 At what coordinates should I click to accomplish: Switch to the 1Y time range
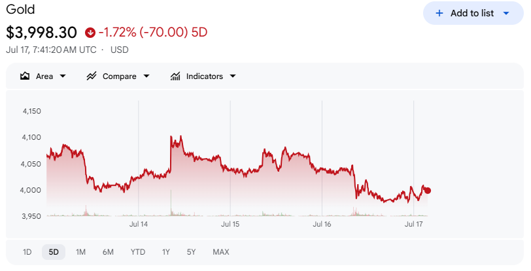(165, 252)
